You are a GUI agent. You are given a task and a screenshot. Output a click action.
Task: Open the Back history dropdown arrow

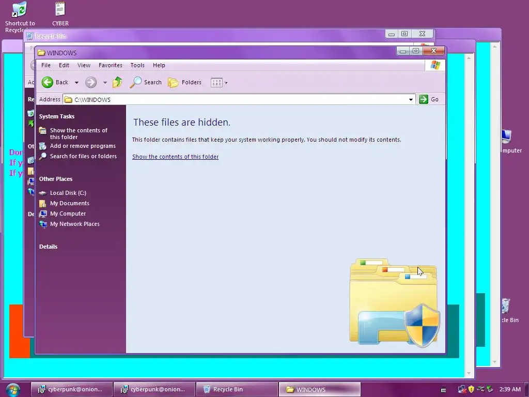click(x=76, y=82)
